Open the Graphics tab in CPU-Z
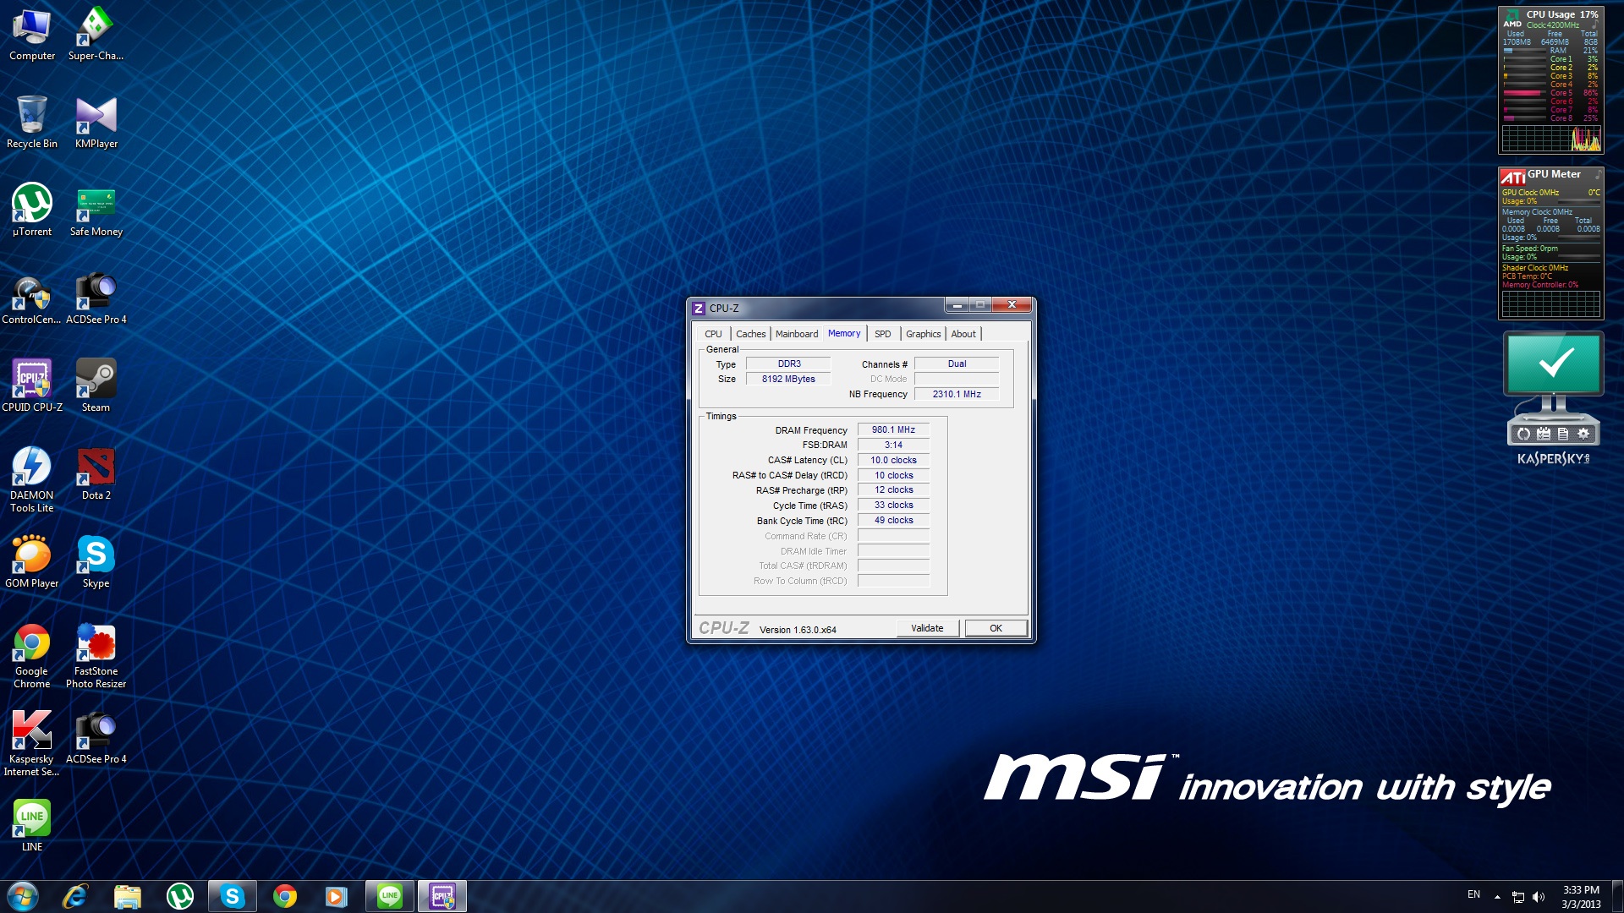1624x913 pixels. pos(923,334)
